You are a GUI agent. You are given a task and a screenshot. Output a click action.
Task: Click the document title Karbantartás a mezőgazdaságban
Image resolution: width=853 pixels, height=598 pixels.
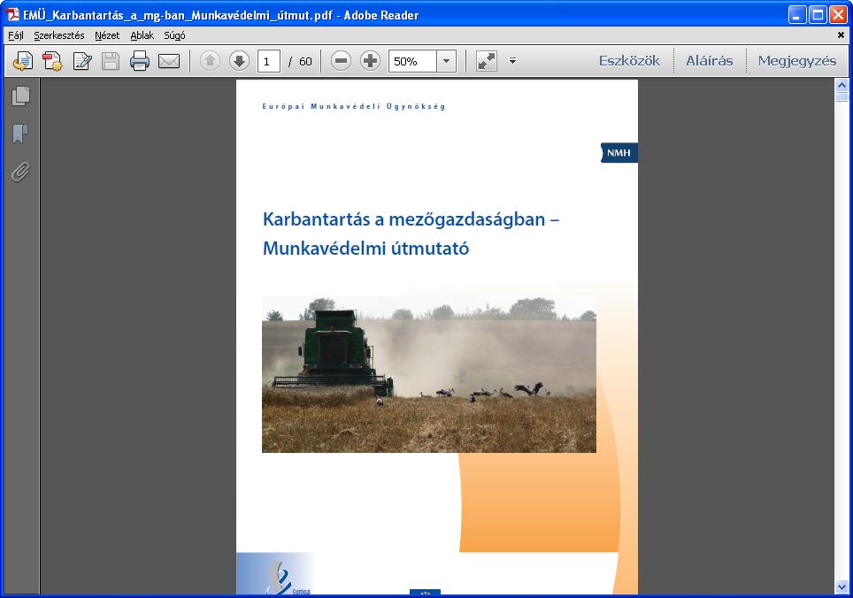tap(411, 219)
